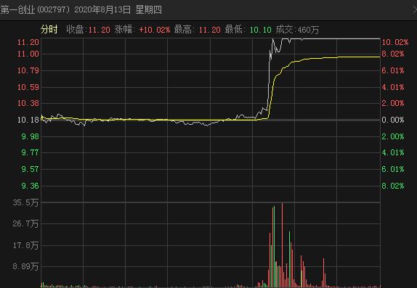The width and height of the screenshot is (417, 288).
Task: Click the date 2020年8月13日 星期四
Action: click(x=118, y=10)
